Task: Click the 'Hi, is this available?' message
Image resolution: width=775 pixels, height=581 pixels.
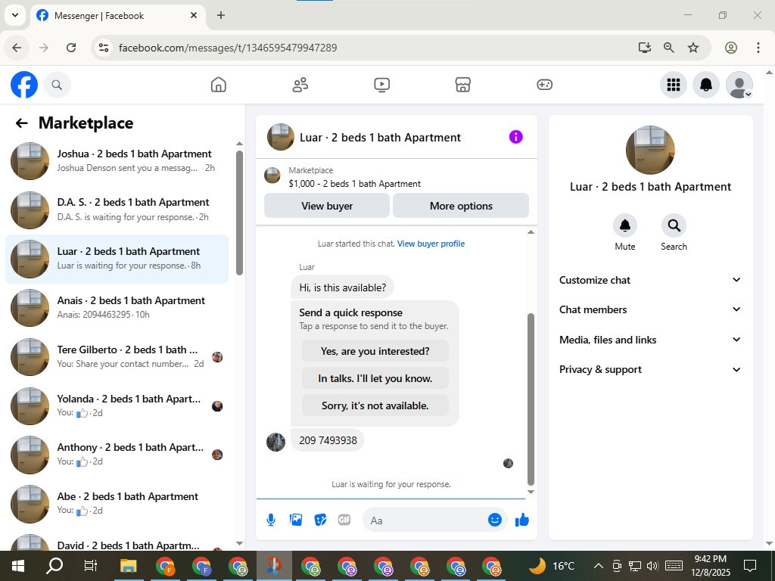Action: (342, 287)
